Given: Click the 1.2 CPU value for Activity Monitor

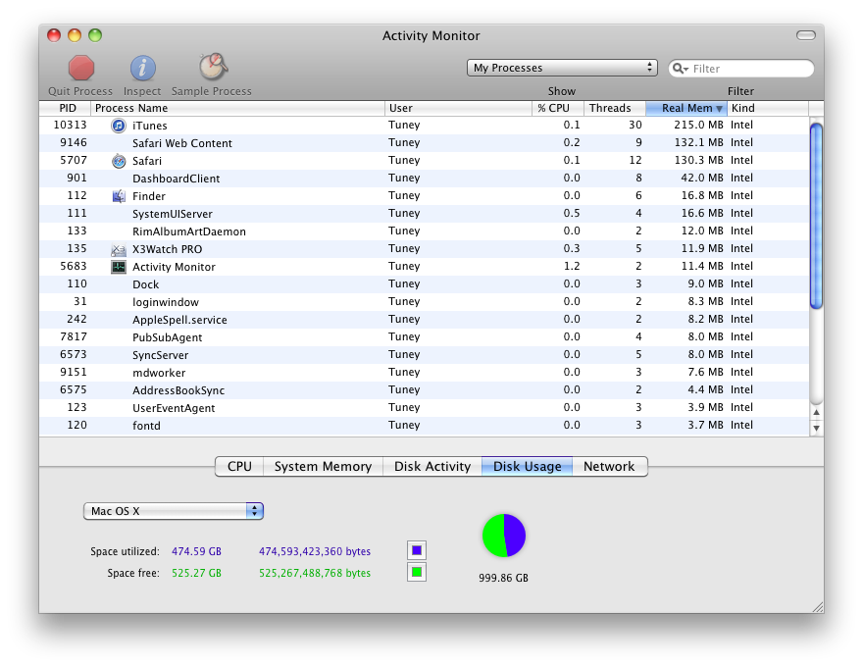Looking at the screenshot, I should [x=572, y=267].
